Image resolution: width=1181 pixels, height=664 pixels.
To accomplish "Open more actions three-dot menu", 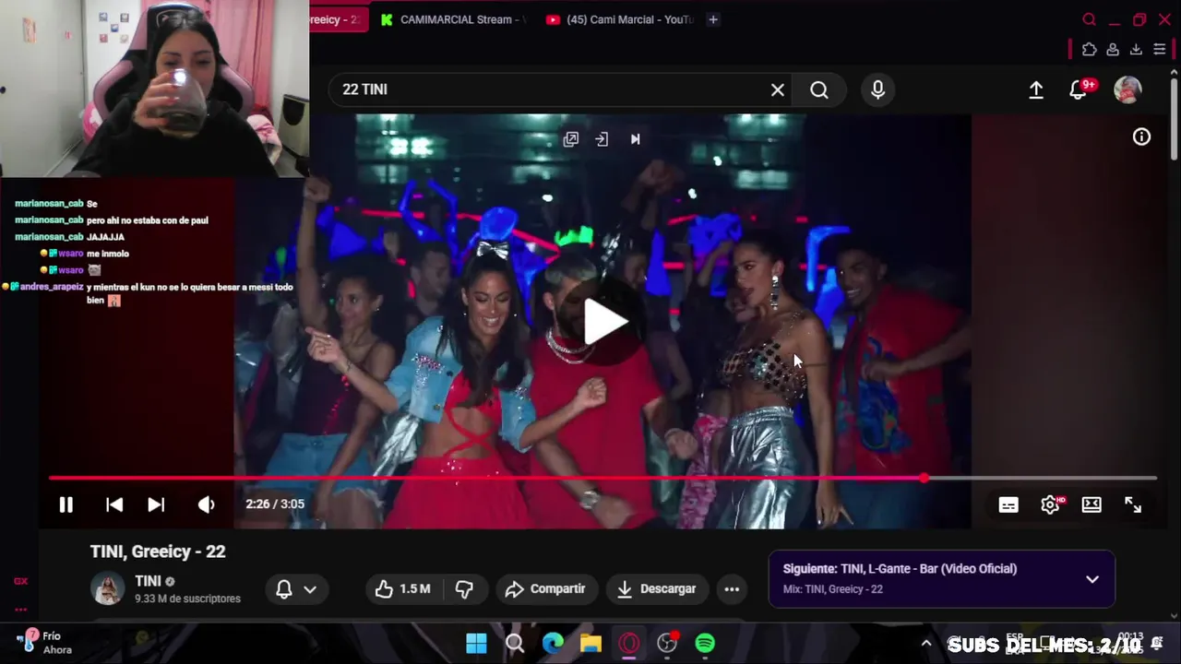I will [x=732, y=588].
